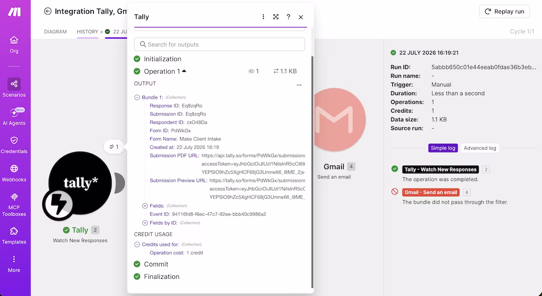Viewport: 542px width, 296px height.
Task: Click the Make logo in the sidebar
Action: (14, 12)
